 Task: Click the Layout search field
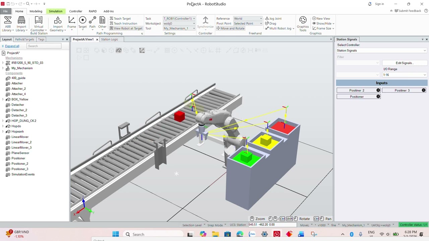pyautogui.click(x=44, y=46)
